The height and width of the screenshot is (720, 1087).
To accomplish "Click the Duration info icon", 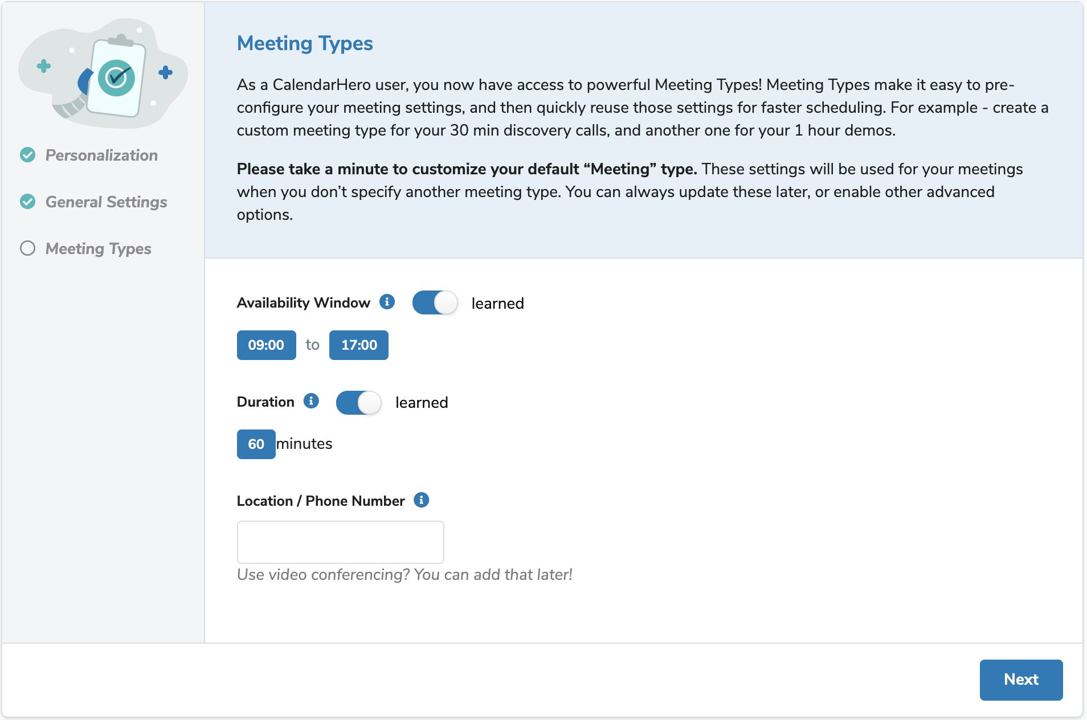I will point(311,401).
